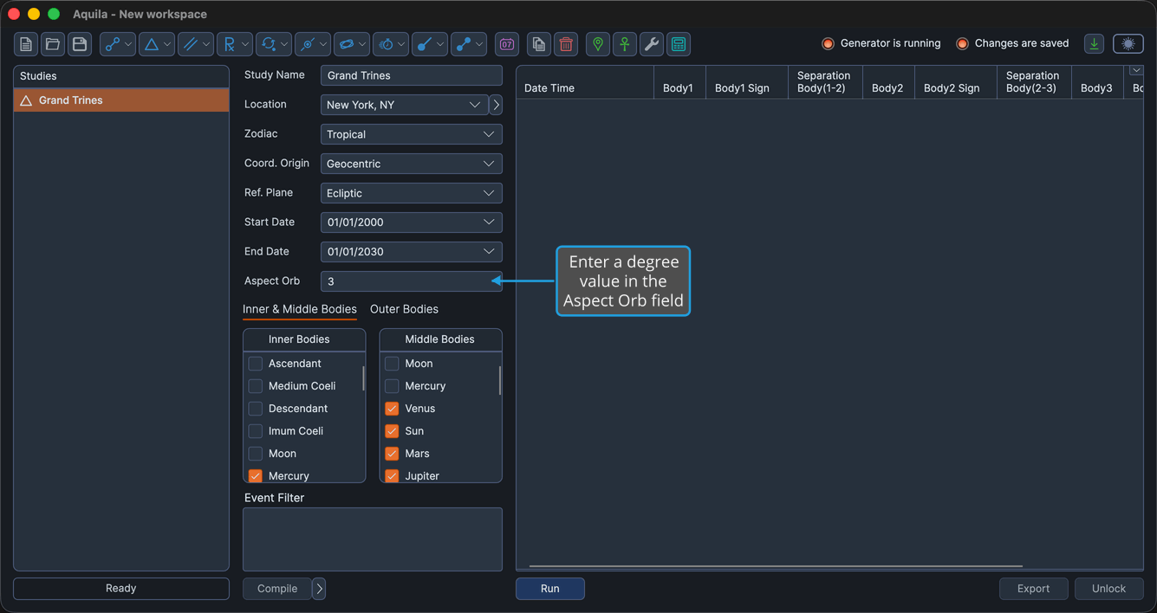This screenshot has height=613, width=1157.
Task: Enable the Moon checkbox in Middle Bodies
Action: 392,364
